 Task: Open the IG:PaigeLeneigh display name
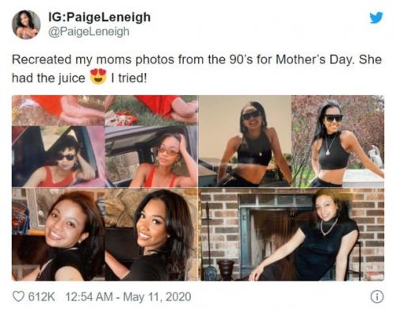tap(100, 17)
